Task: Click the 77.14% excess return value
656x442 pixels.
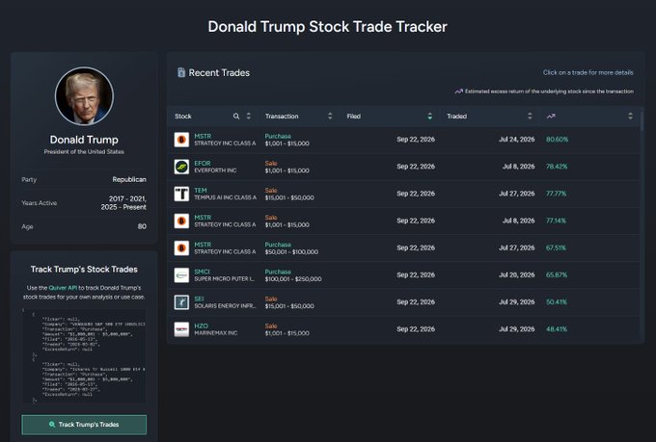Action: click(x=556, y=221)
